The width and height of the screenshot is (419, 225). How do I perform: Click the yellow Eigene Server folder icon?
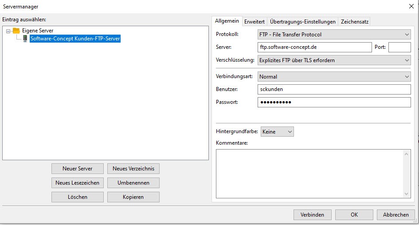coord(16,31)
